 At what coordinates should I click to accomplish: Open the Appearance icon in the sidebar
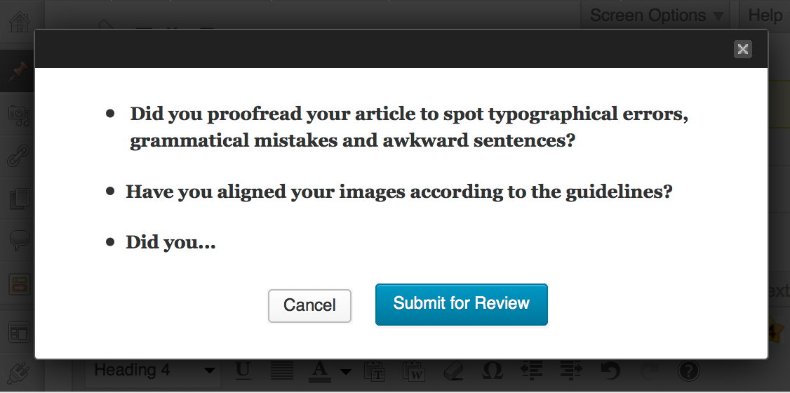pos(20,333)
